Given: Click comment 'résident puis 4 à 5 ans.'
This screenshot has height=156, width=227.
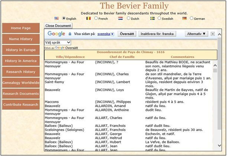Looking at the screenshot, I should [x=165, y=102].
